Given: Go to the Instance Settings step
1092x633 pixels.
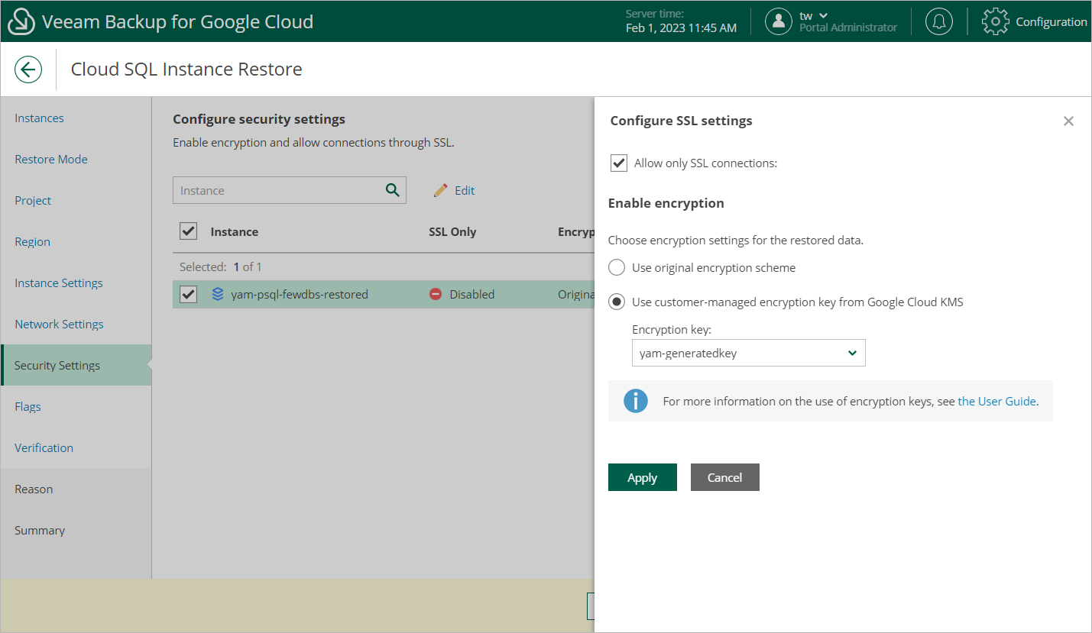Looking at the screenshot, I should 59,283.
